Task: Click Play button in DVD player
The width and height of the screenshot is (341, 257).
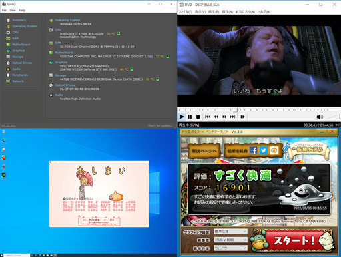Action: (x=182, y=117)
